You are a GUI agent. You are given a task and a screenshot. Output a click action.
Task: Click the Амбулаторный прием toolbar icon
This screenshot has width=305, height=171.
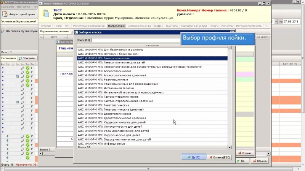pos(5,14)
